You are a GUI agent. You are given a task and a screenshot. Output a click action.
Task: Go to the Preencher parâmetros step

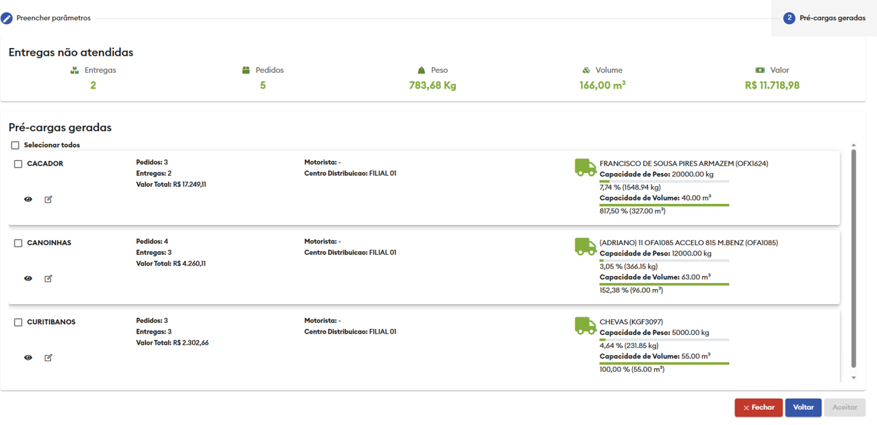click(x=53, y=18)
